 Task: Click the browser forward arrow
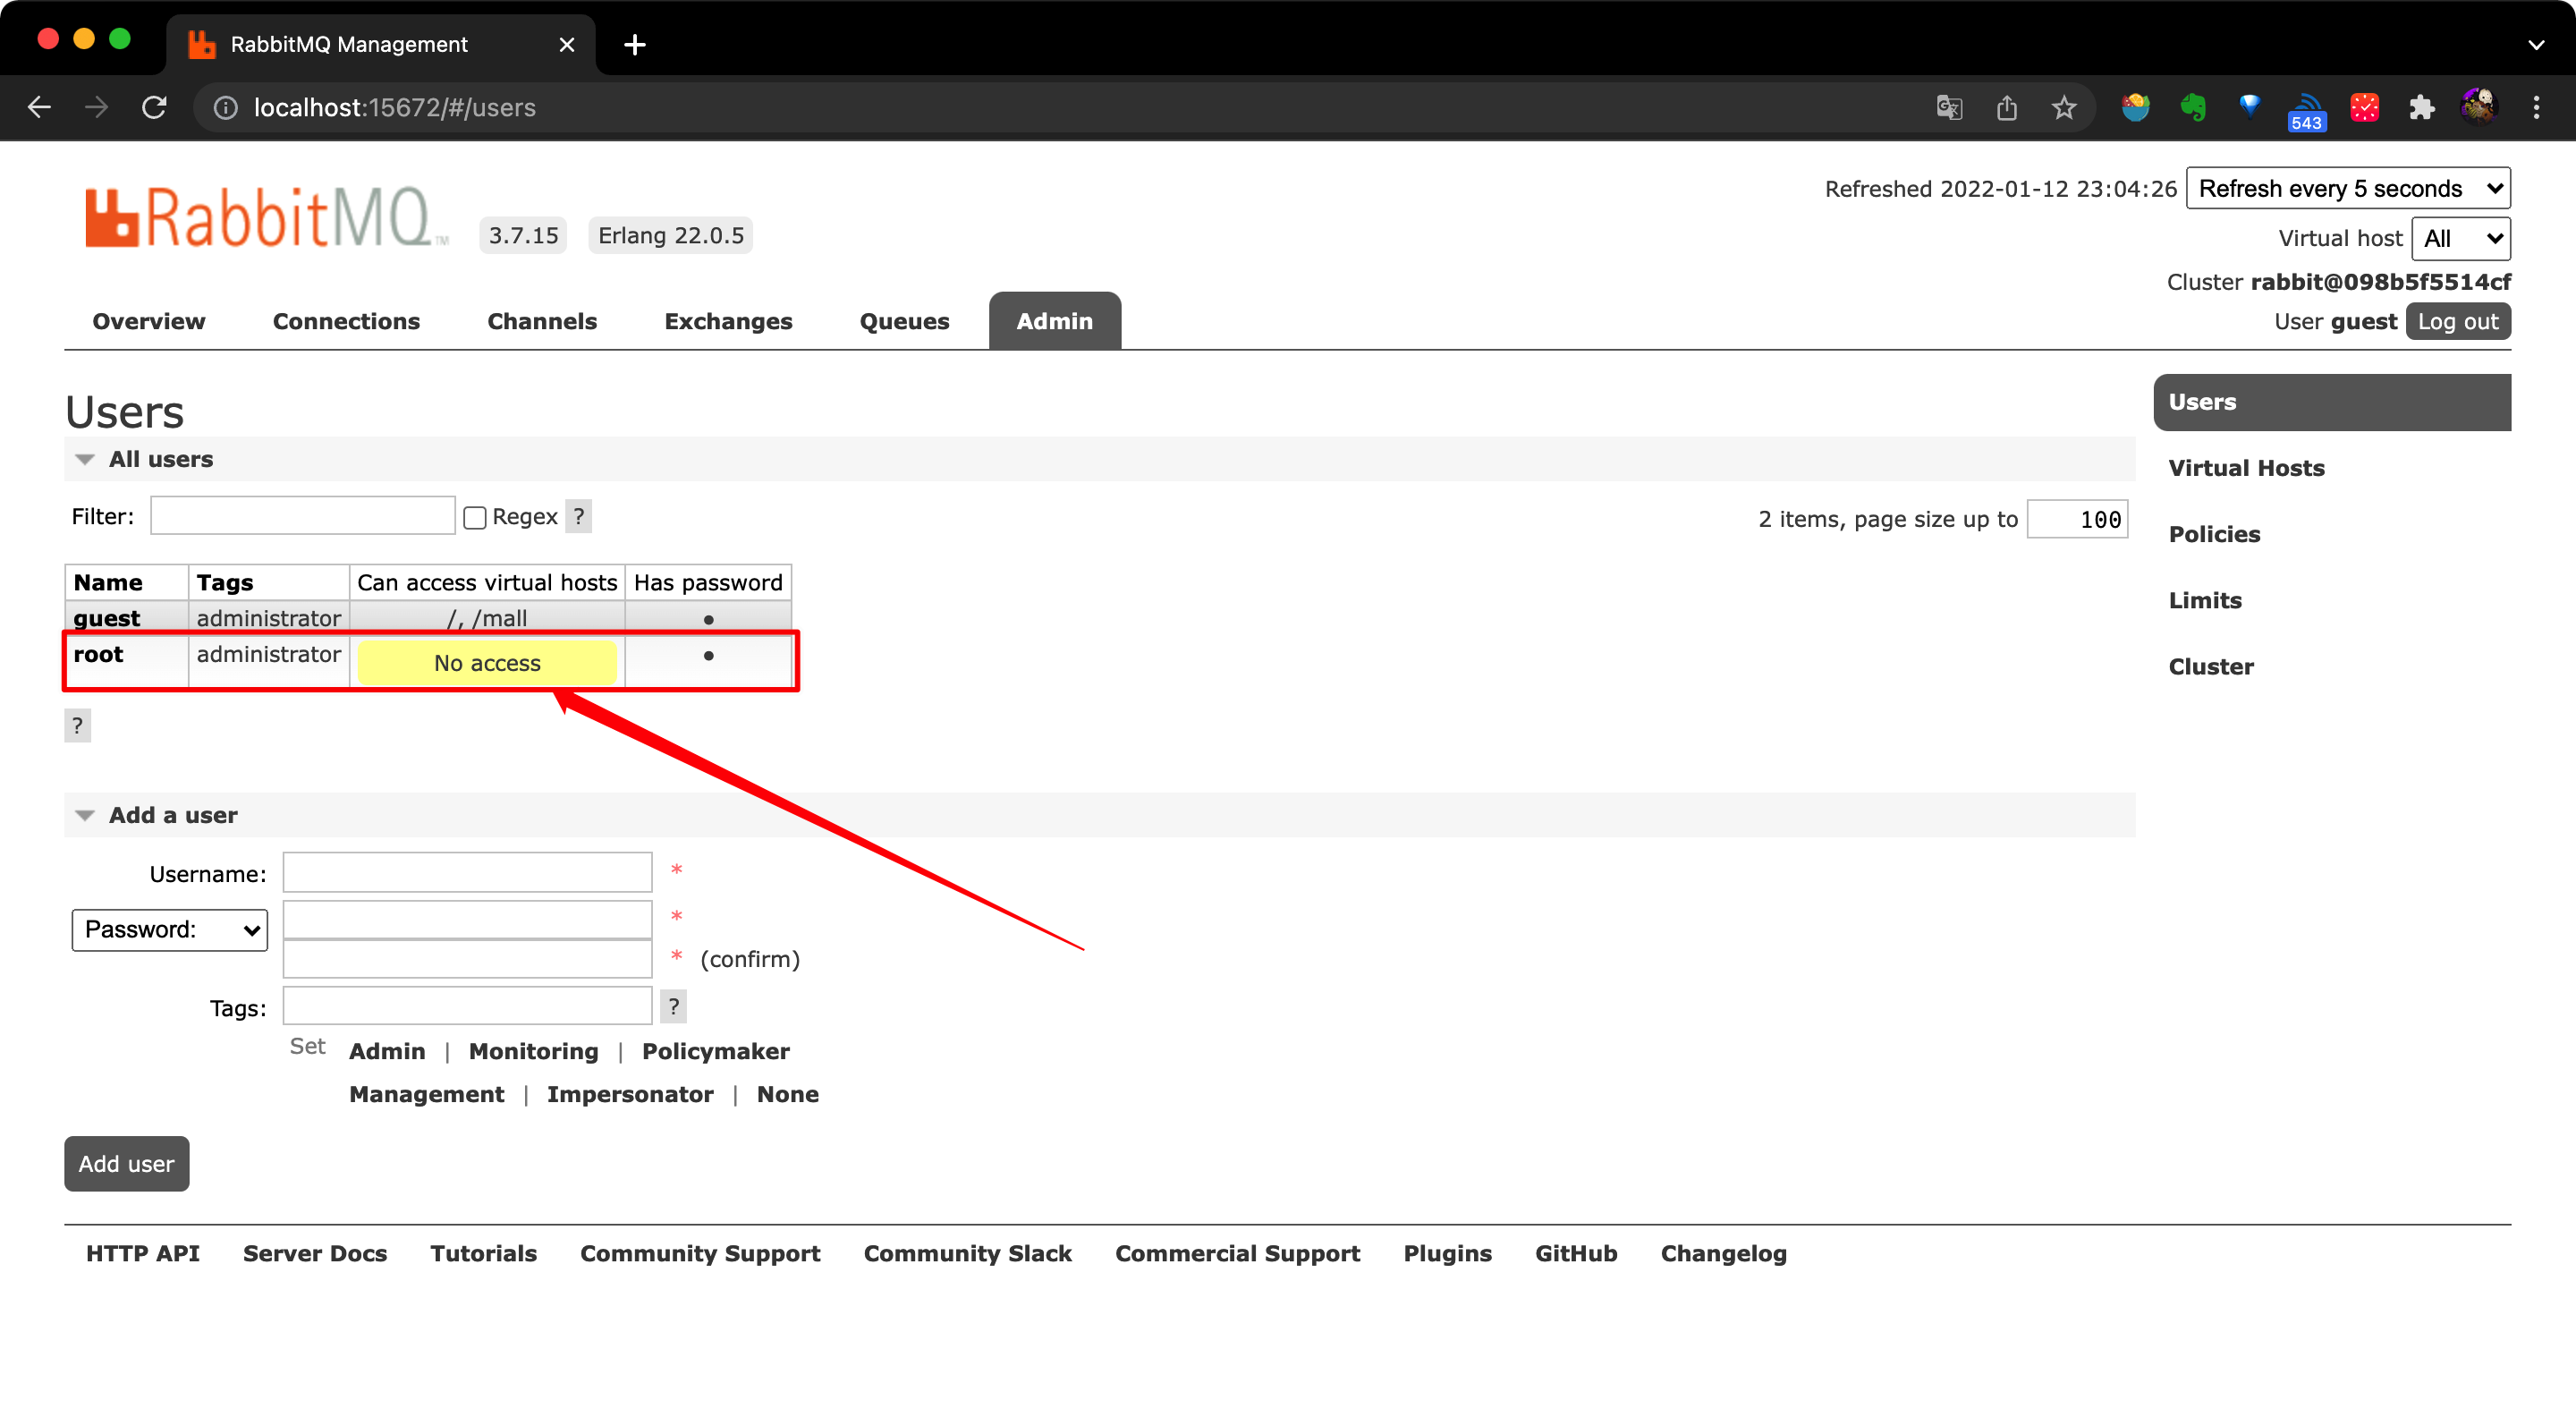97,107
